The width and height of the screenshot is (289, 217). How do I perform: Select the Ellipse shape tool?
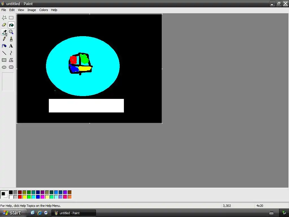tap(4, 67)
